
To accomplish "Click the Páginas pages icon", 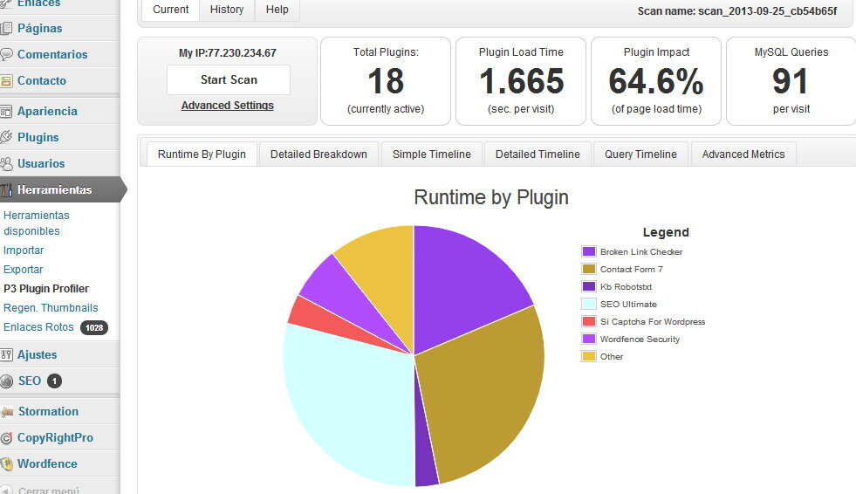I will pyautogui.click(x=6, y=29).
